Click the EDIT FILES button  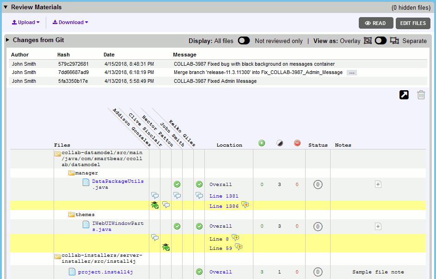point(413,23)
